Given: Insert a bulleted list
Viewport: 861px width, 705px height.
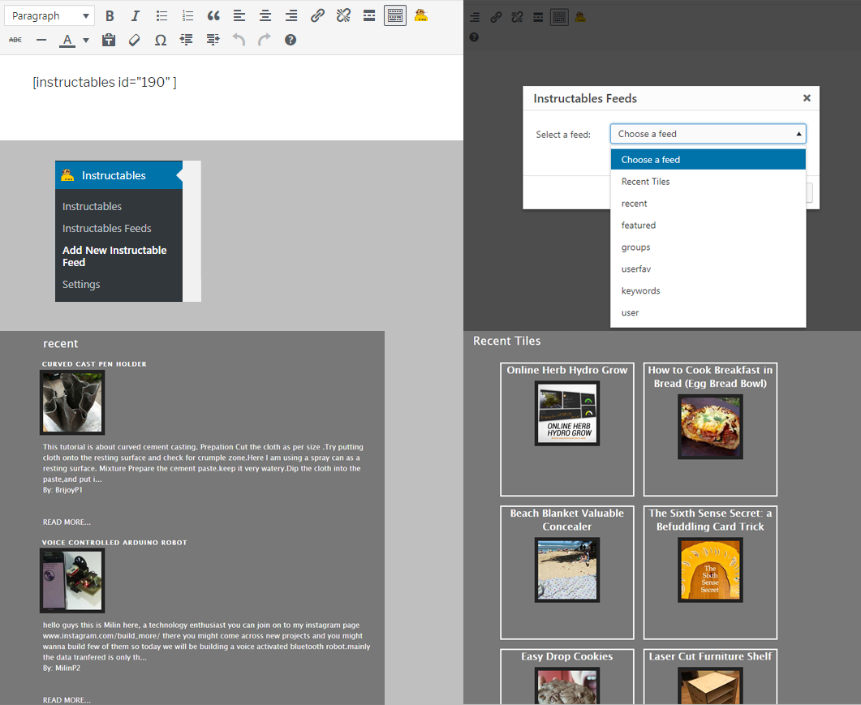Looking at the screenshot, I should click(x=161, y=16).
